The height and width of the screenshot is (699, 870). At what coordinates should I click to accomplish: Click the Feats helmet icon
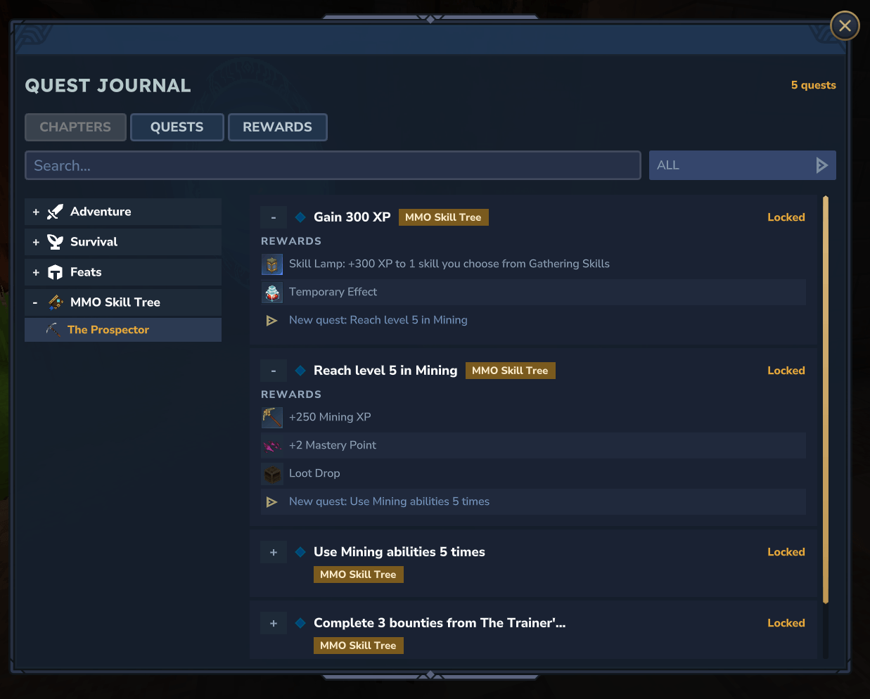[55, 272]
